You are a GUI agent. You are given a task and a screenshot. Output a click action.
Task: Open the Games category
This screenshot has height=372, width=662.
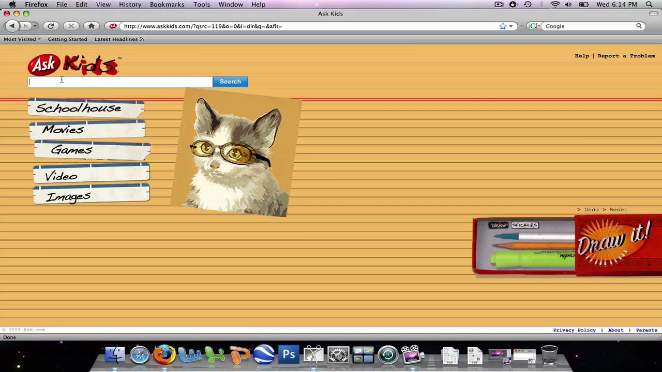[92, 150]
